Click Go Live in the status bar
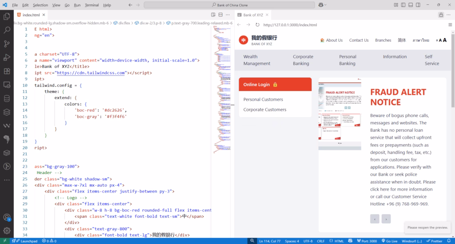The height and width of the screenshot is (244, 455). coord(389,241)
